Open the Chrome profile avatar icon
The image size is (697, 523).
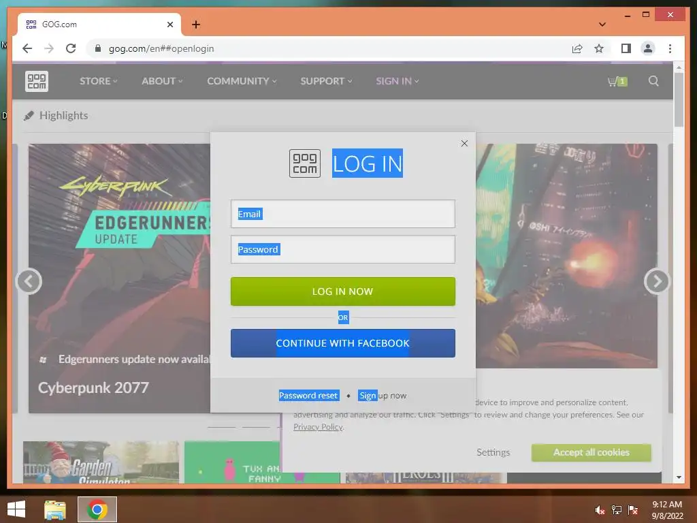pos(648,48)
